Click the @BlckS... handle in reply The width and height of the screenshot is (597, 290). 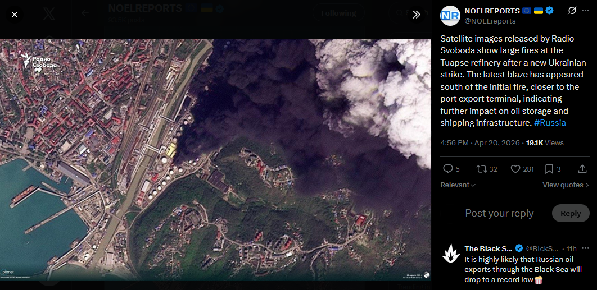click(x=542, y=248)
